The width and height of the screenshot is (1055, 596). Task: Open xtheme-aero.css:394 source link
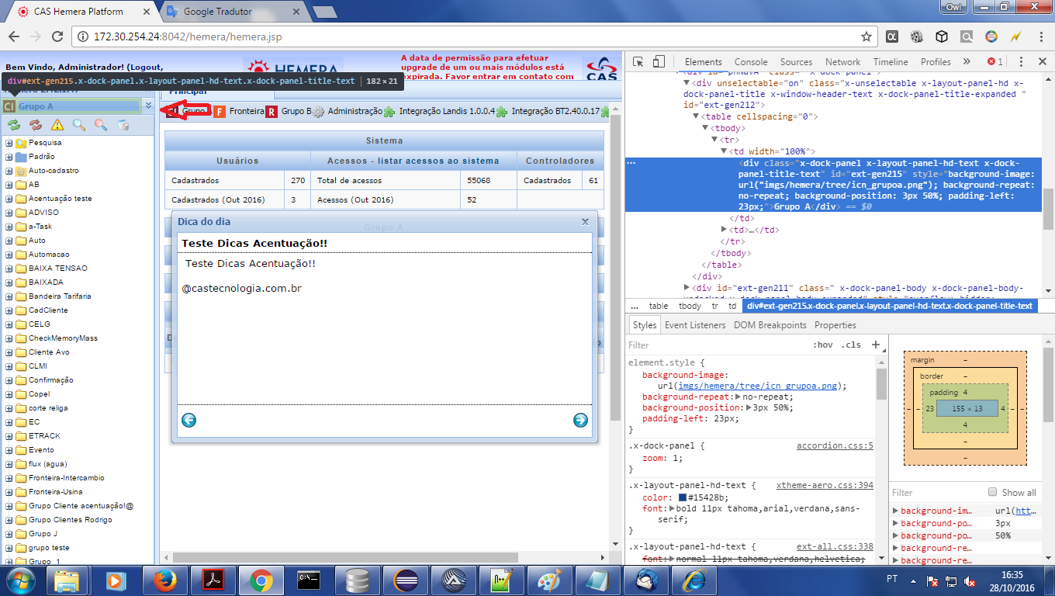coord(825,485)
